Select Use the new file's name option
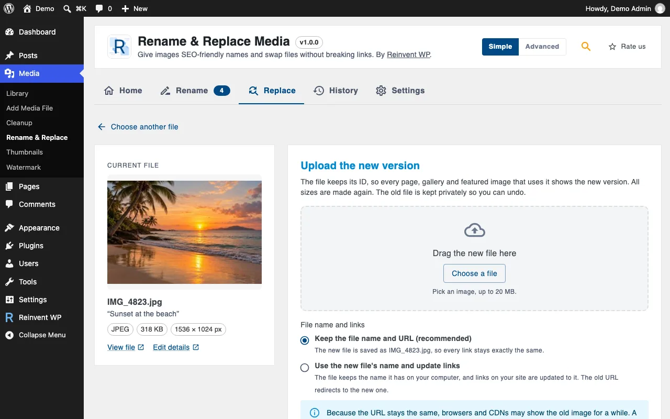This screenshot has height=419, width=670. [x=305, y=368]
